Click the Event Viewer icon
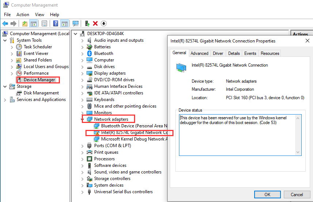313x202 pixels. (x=19, y=53)
